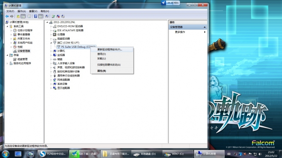Switch to the 我的下载 - 迅雷7 taskbar window
Screen dimensions: 282x158
point(84,154)
